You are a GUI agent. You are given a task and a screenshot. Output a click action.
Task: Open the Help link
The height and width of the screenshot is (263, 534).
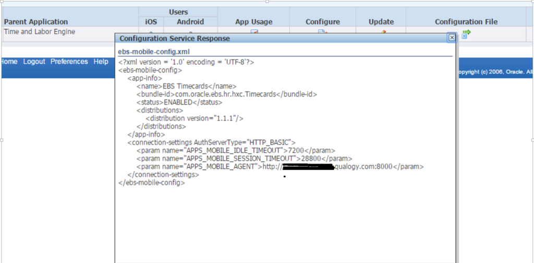[x=101, y=62]
